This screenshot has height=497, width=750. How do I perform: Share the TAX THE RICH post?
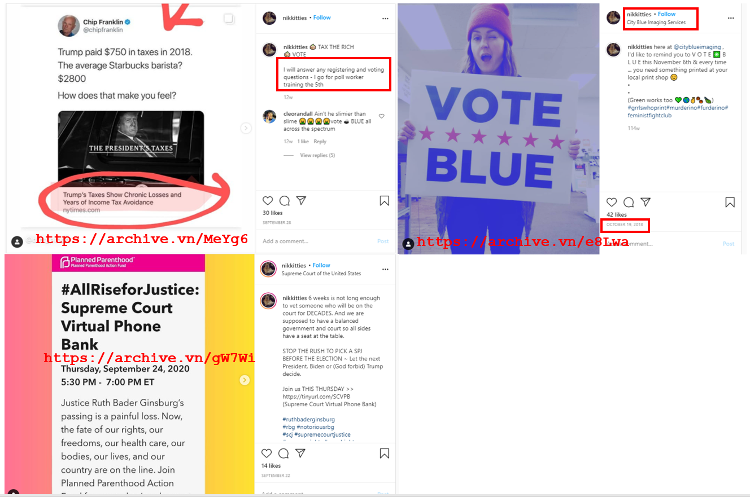click(x=302, y=201)
